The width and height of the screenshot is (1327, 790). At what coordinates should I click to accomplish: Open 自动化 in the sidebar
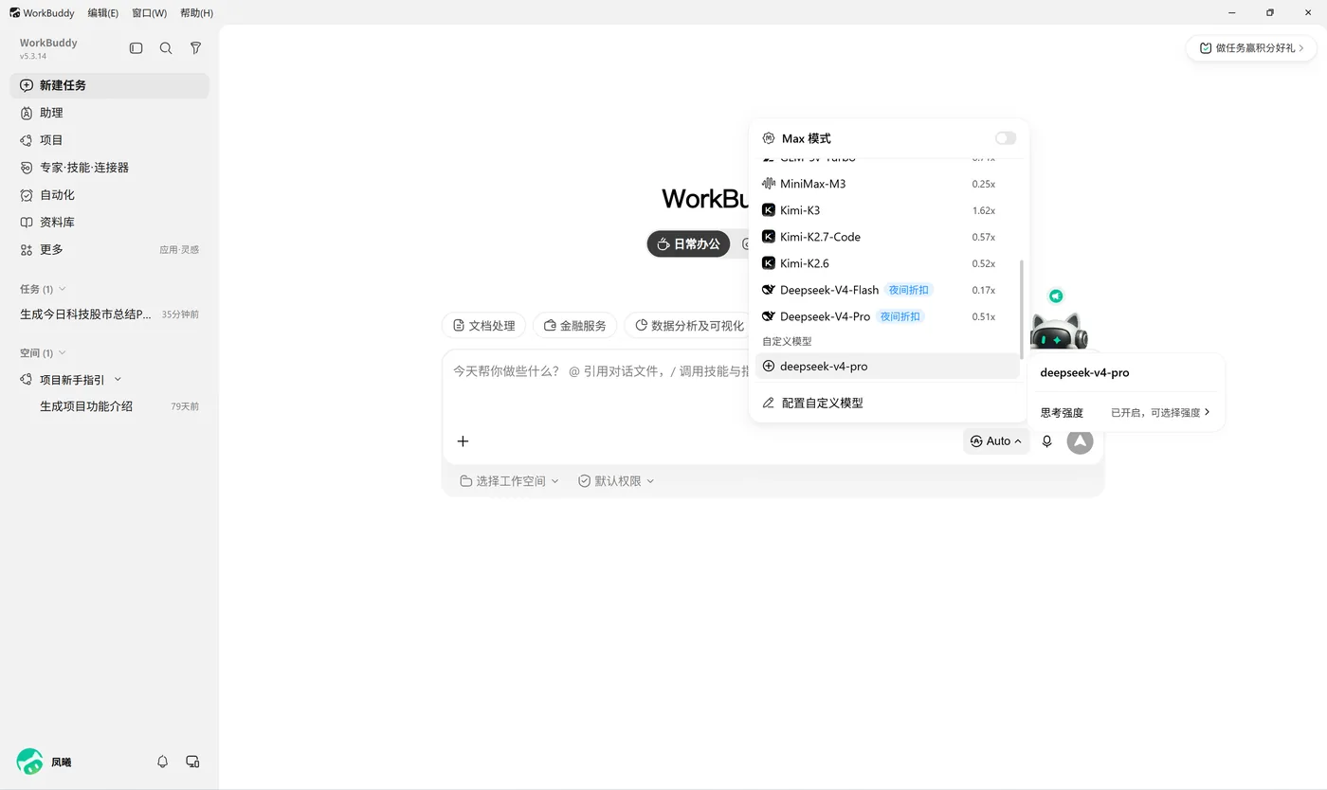click(109, 195)
